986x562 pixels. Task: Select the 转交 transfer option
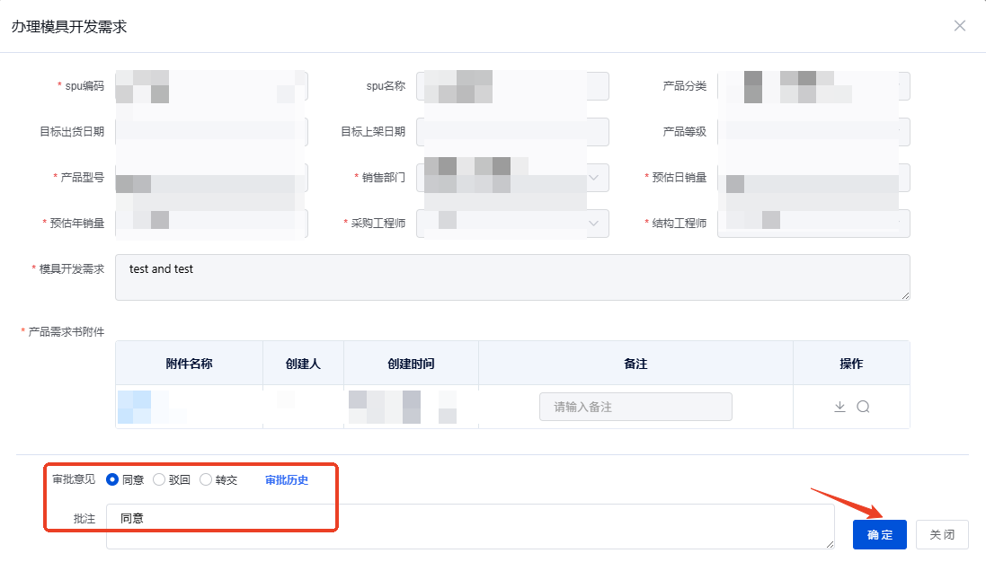(205, 479)
